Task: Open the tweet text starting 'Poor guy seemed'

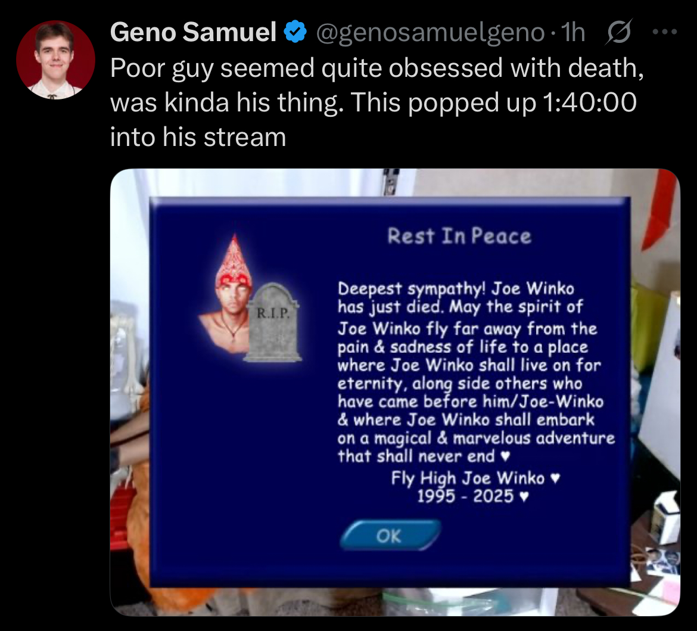Action: point(377,102)
